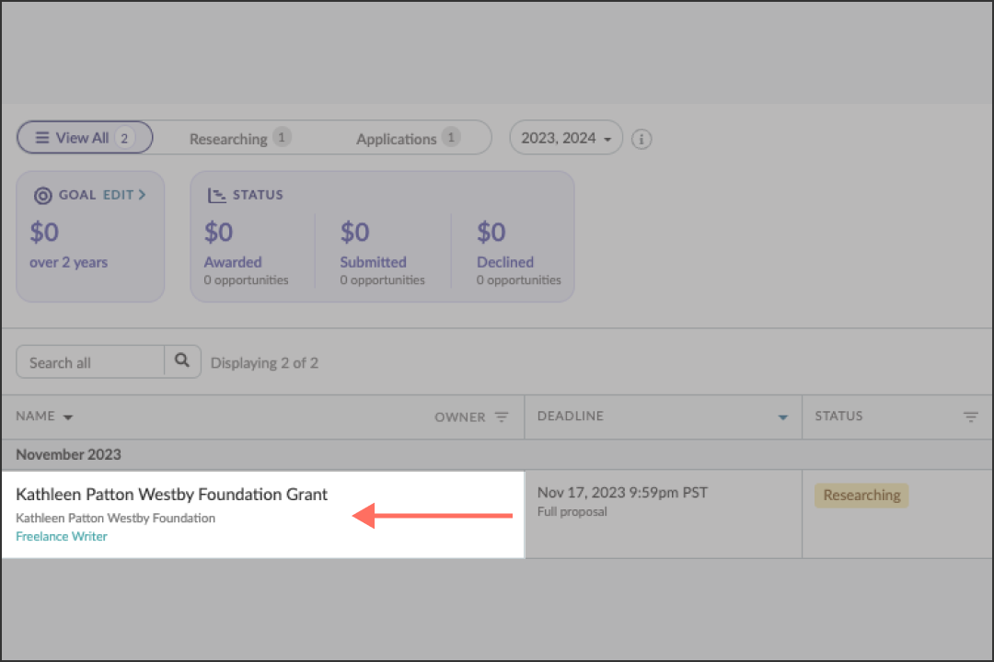Click the Researching status badge

pos(861,495)
